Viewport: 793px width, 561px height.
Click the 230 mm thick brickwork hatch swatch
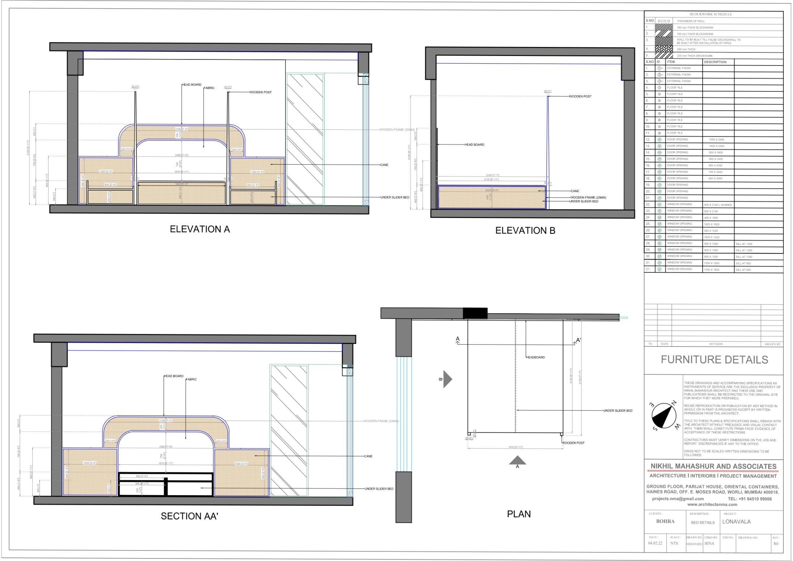pyautogui.click(x=664, y=56)
